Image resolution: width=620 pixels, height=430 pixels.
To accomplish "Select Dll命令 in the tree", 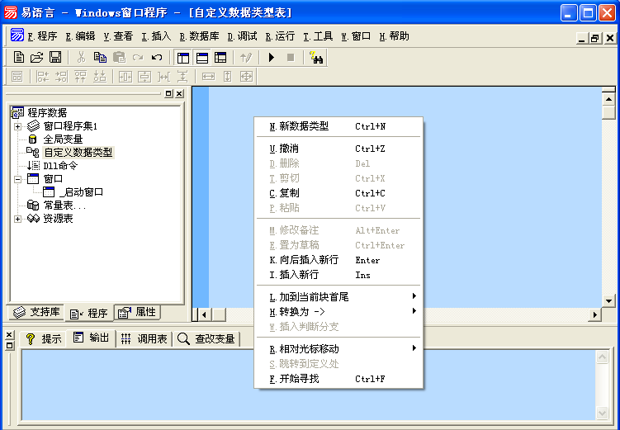I will pos(60,166).
